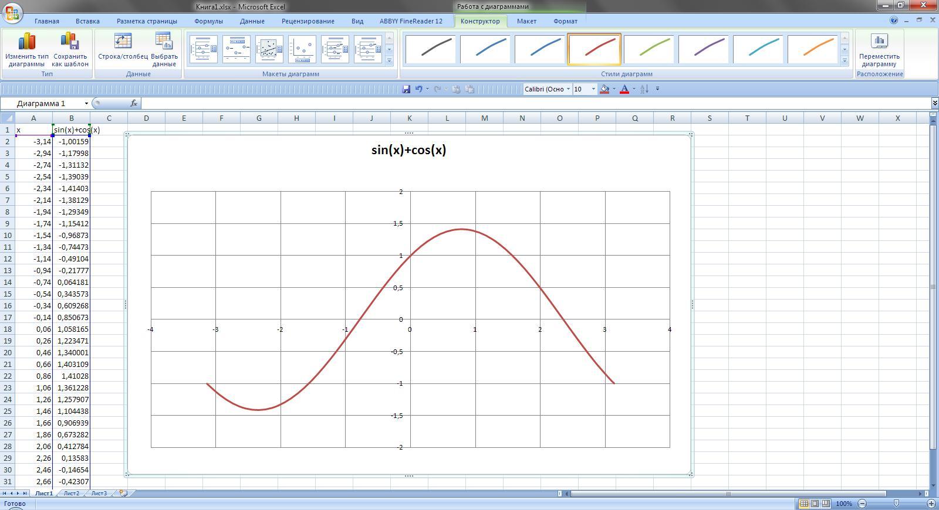Switch to sheet Лист3
The width and height of the screenshot is (939, 510).
99,494
